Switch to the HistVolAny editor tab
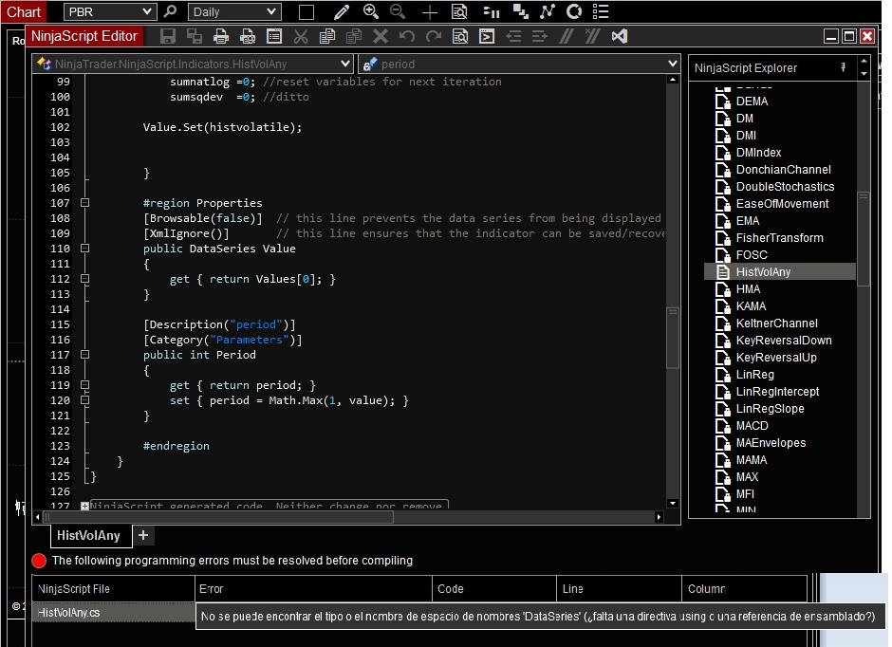892x647 pixels. coord(88,536)
